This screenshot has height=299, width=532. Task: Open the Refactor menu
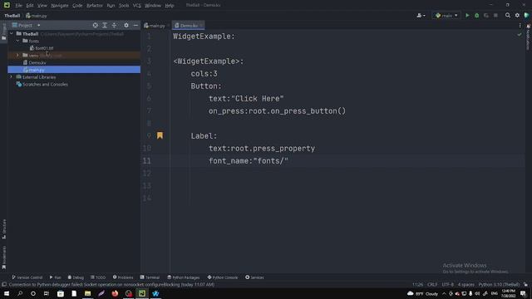(94, 6)
